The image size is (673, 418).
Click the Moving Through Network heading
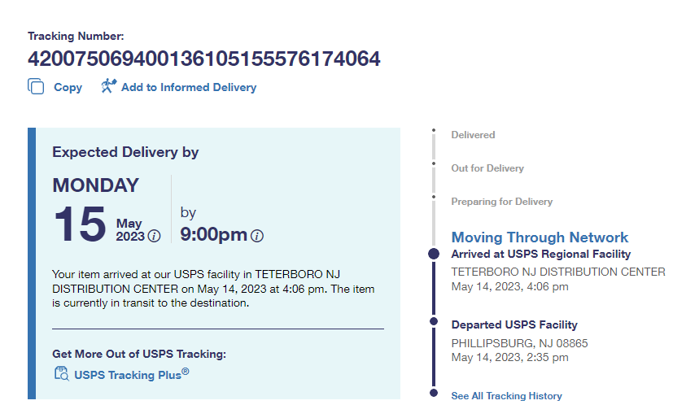pos(540,237)
